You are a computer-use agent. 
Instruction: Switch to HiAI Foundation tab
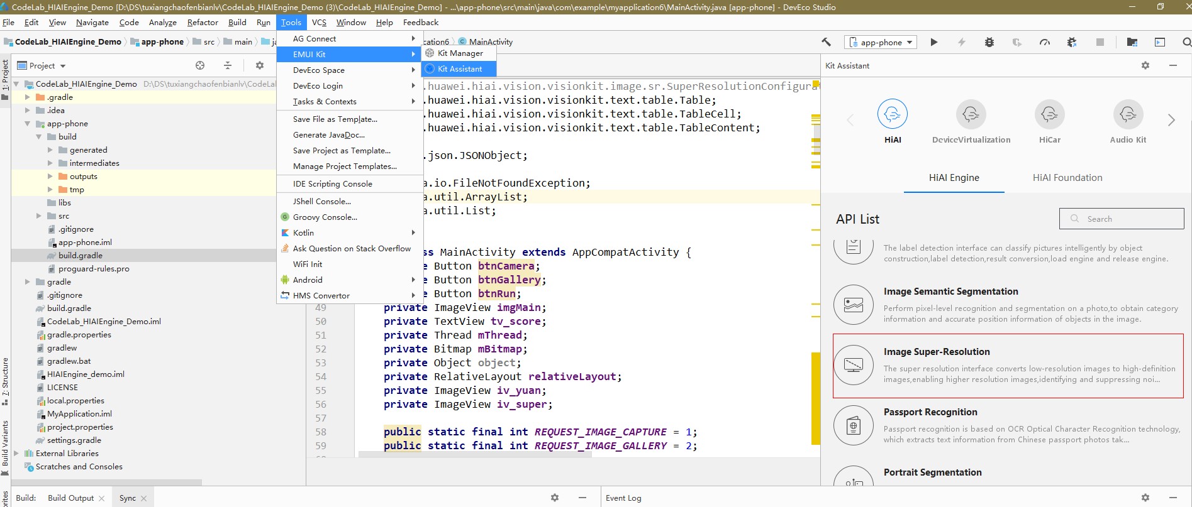pos(1067,178)
